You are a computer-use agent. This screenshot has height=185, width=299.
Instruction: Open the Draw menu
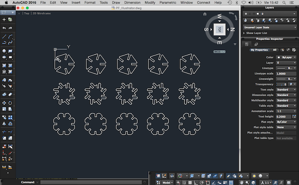point(116,2)
